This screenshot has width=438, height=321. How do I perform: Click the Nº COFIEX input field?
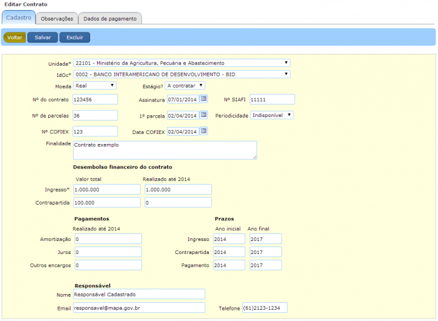95,131
